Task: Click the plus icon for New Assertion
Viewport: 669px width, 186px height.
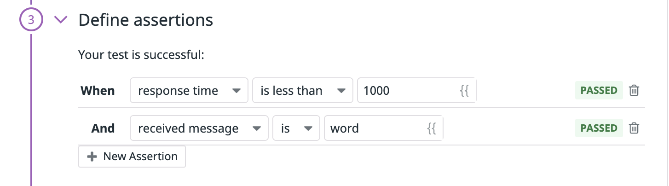Action: pyautogui.click(x=92, y=157)
